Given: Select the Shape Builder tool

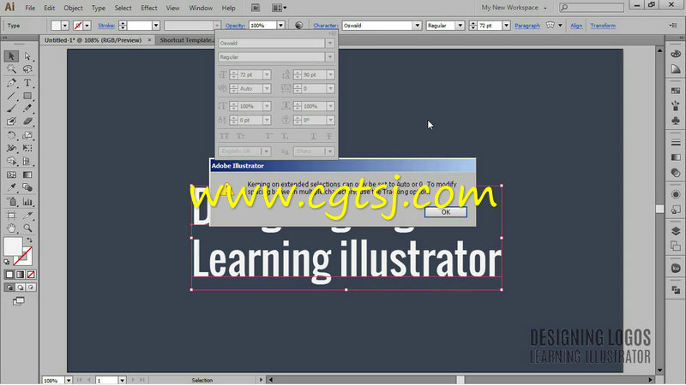Looking at the screenshot, I should pyautogui.click(x=11, y=162).
